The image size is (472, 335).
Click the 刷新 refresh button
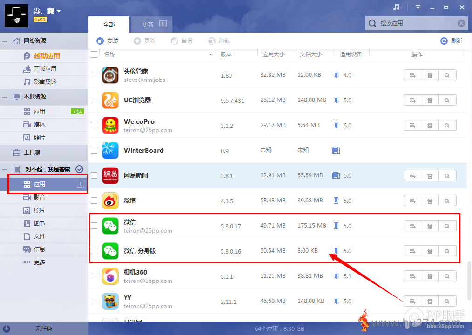click(x=451, y=41)
